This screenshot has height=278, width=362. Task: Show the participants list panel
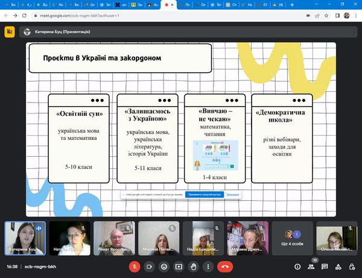pyautogui.click(x=311, y=266)
